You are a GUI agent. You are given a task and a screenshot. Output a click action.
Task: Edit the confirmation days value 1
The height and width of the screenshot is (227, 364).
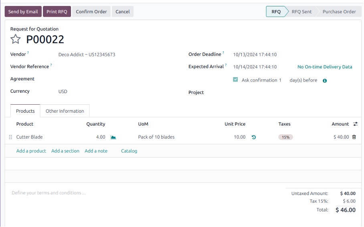[x=280, y=80]
